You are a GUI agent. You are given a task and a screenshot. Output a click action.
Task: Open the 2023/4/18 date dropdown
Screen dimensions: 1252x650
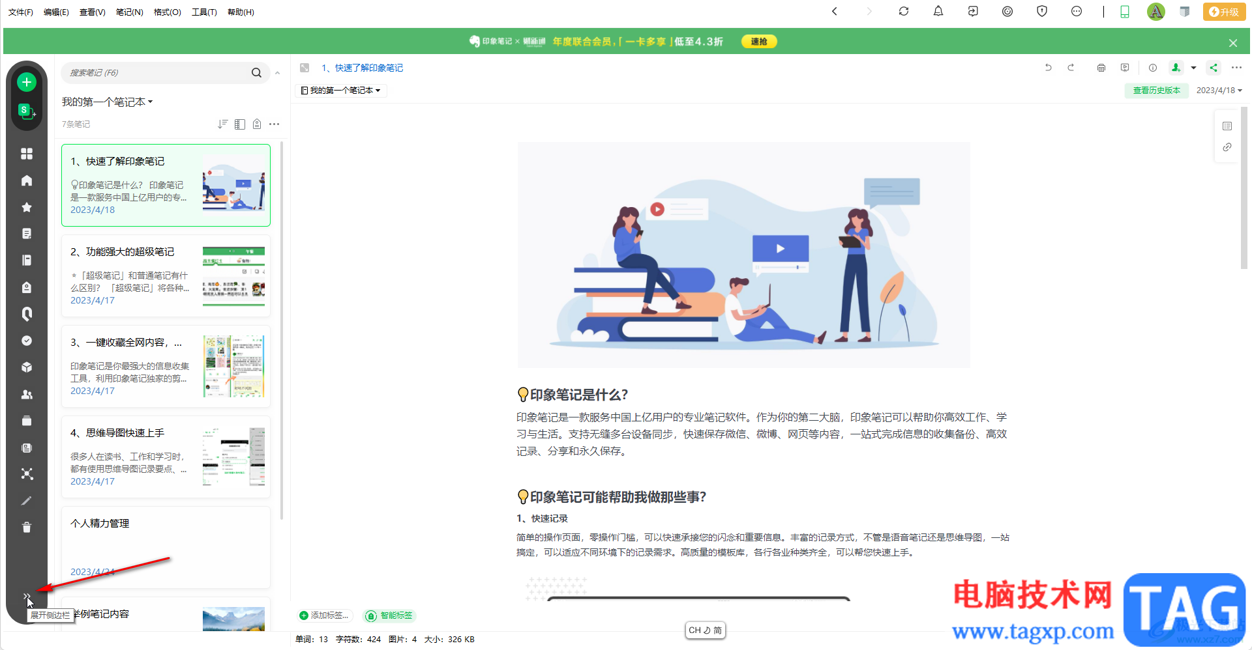coord(1219,91)
